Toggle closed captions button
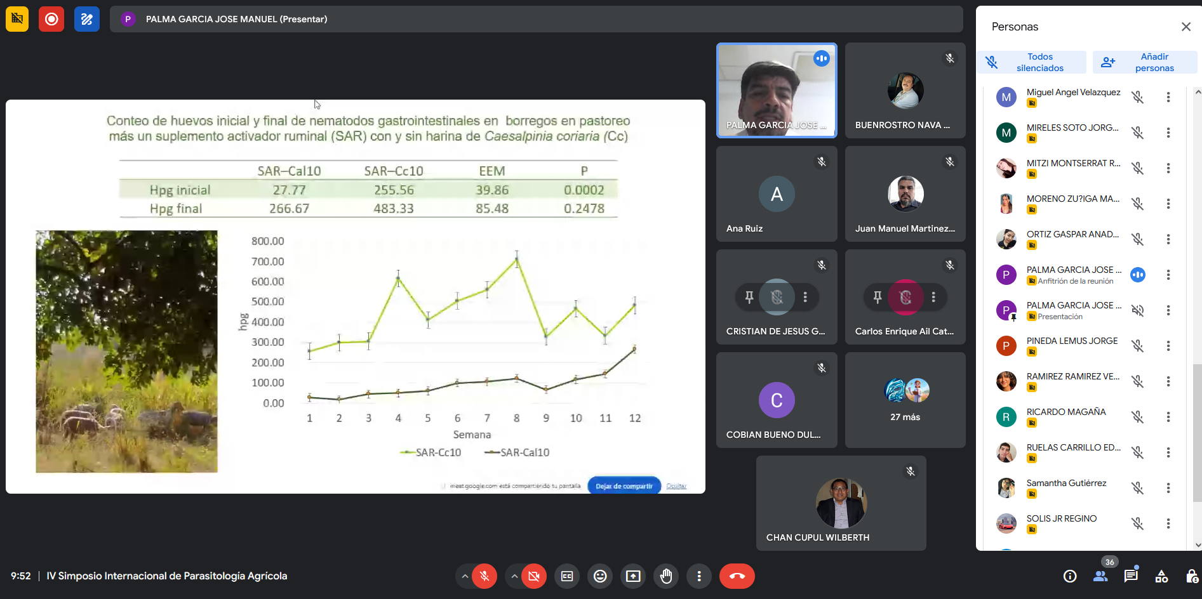1202x599 pixels. click(567, 576)
